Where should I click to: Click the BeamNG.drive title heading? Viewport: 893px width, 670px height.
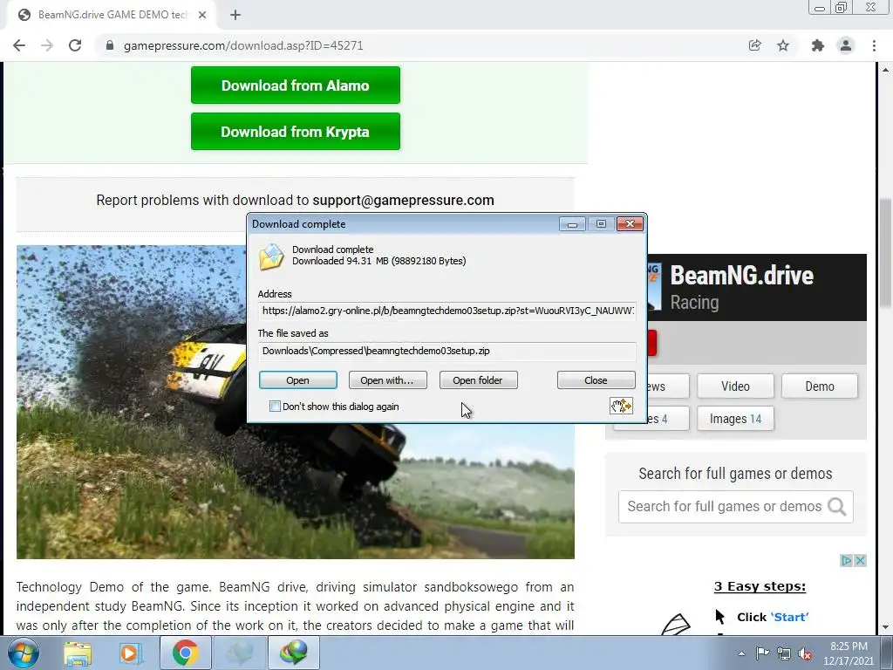coord(741,276)
